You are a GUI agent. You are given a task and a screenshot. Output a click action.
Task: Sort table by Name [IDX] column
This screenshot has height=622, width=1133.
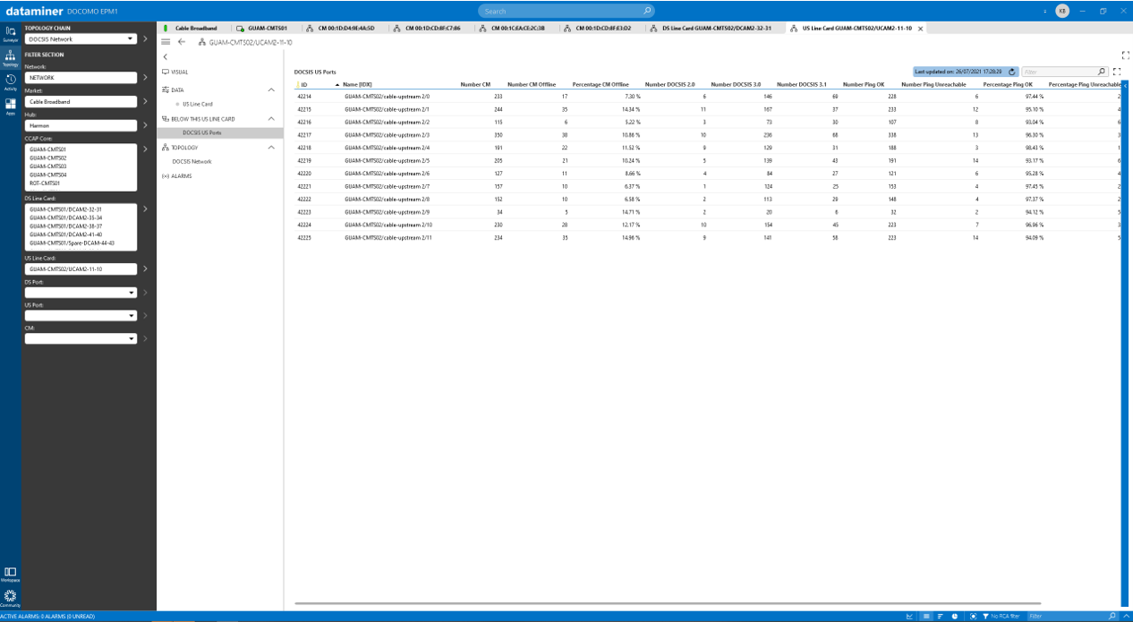[357, 84]
